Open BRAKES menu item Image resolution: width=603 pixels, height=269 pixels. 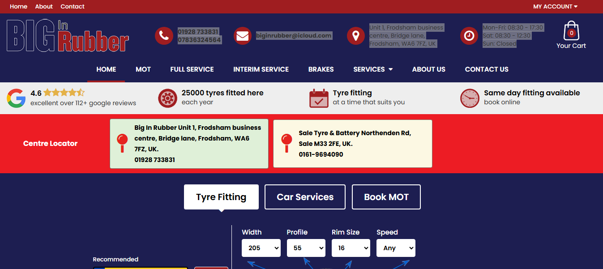tap(321, 69)
